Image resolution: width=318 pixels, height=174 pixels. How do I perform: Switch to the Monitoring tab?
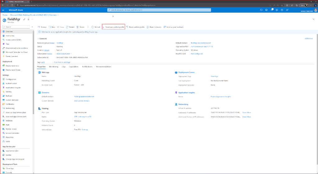(53, 67)
